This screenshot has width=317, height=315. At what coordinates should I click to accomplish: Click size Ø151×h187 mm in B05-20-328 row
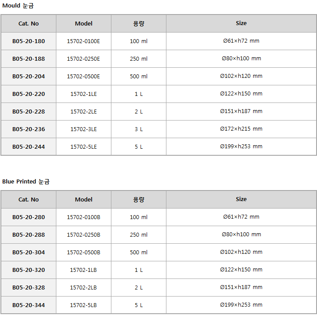click(x=241, y=287)
